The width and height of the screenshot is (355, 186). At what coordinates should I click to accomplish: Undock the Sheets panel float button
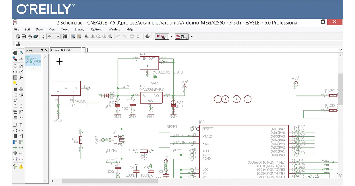point(42,50)
